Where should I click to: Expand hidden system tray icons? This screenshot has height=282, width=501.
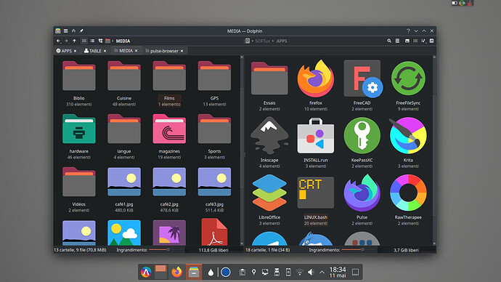(x=322, y=273)
